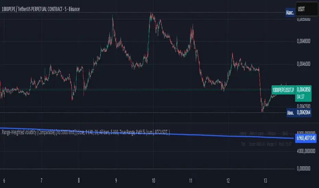
Task: Click the 0,0048000 price axis label
Action: [304, 41]
